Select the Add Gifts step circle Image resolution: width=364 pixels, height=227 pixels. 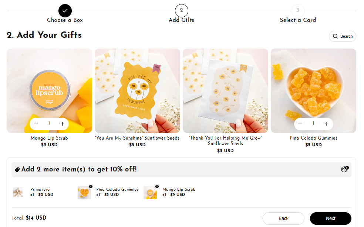[181, 11]
